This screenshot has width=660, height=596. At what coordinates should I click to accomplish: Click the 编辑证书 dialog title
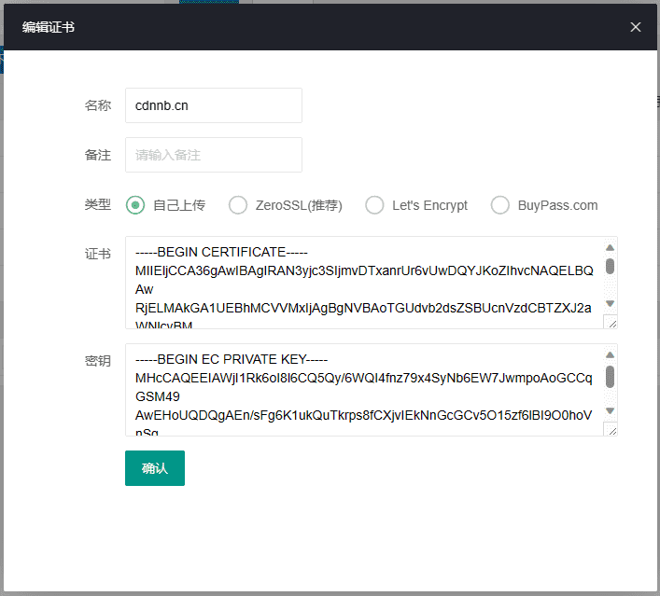(x=49, y=27)
